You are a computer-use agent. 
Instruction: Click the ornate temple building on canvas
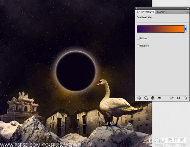[x=22, y=107]
